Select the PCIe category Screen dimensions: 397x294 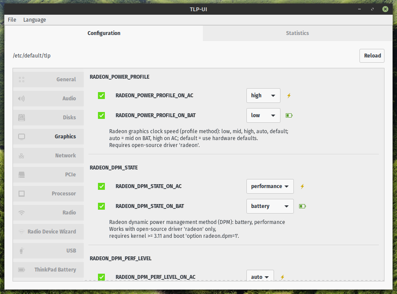(x=48, y=175)
